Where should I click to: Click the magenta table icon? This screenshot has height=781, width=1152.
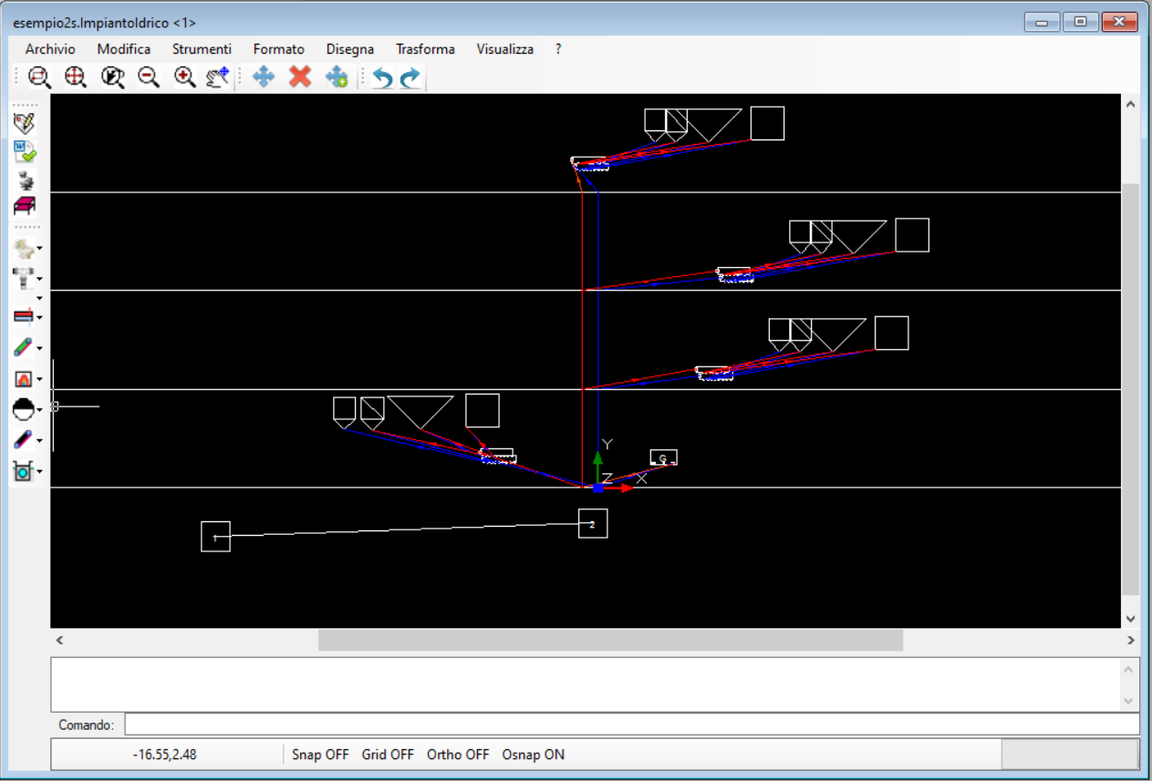(x=25, y=205)
